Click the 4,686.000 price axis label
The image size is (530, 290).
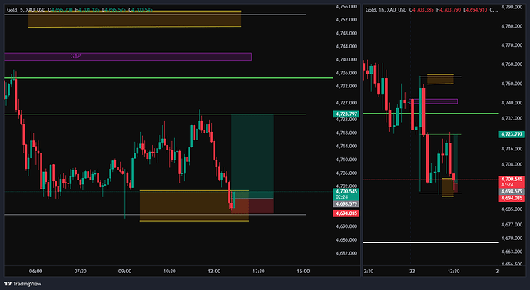point(346,240)
